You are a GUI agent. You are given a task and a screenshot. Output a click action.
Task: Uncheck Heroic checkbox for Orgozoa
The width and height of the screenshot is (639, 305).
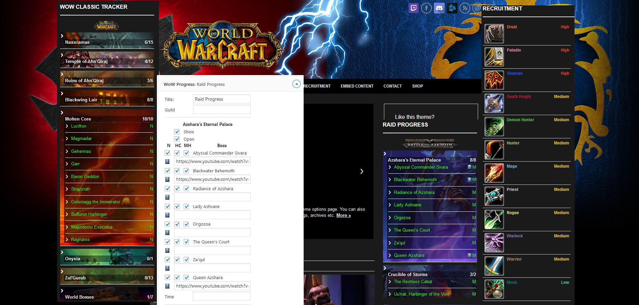pyautogui.click(x=177, y=224)
